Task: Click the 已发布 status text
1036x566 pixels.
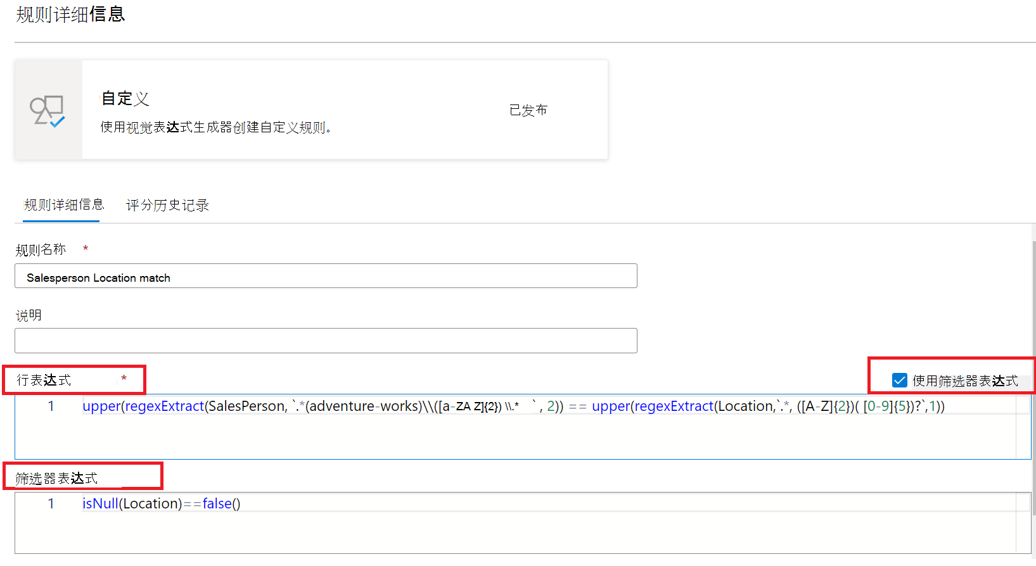Action: (528, 110)
